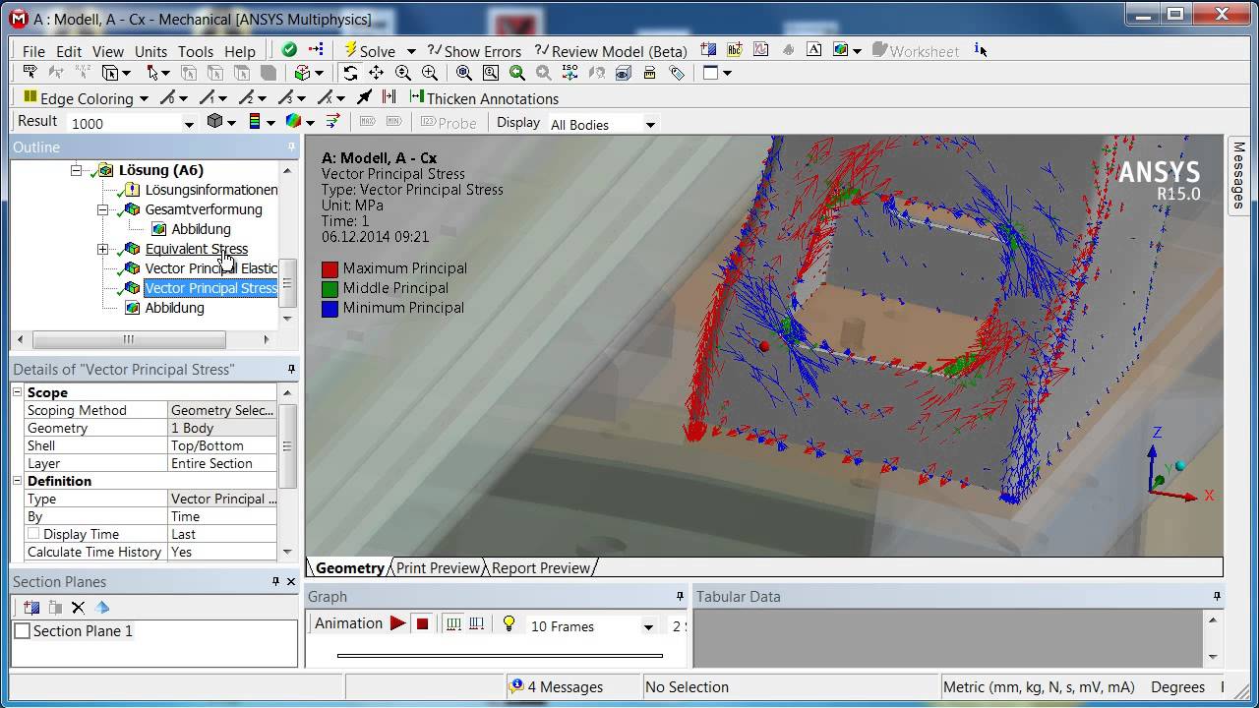Screen dimensions: 1259x708
Task: Switch to Report Preview tab
Action: point(541,568)
